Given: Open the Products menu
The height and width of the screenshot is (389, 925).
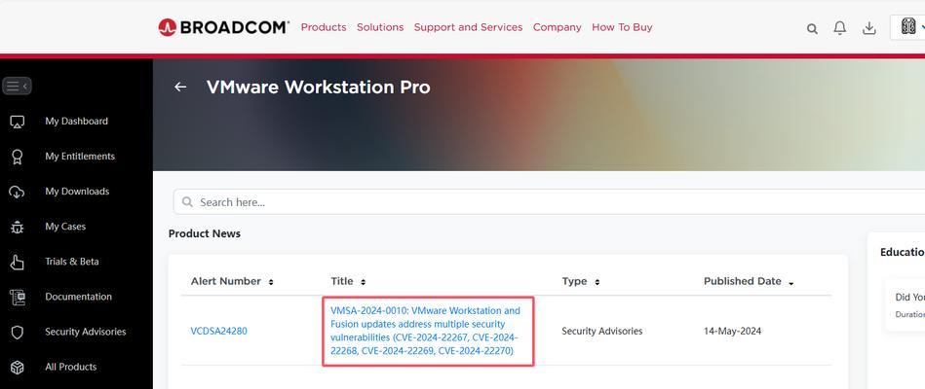Looking at the screenshot, I should pyautogui.click(x=324, y=27).
